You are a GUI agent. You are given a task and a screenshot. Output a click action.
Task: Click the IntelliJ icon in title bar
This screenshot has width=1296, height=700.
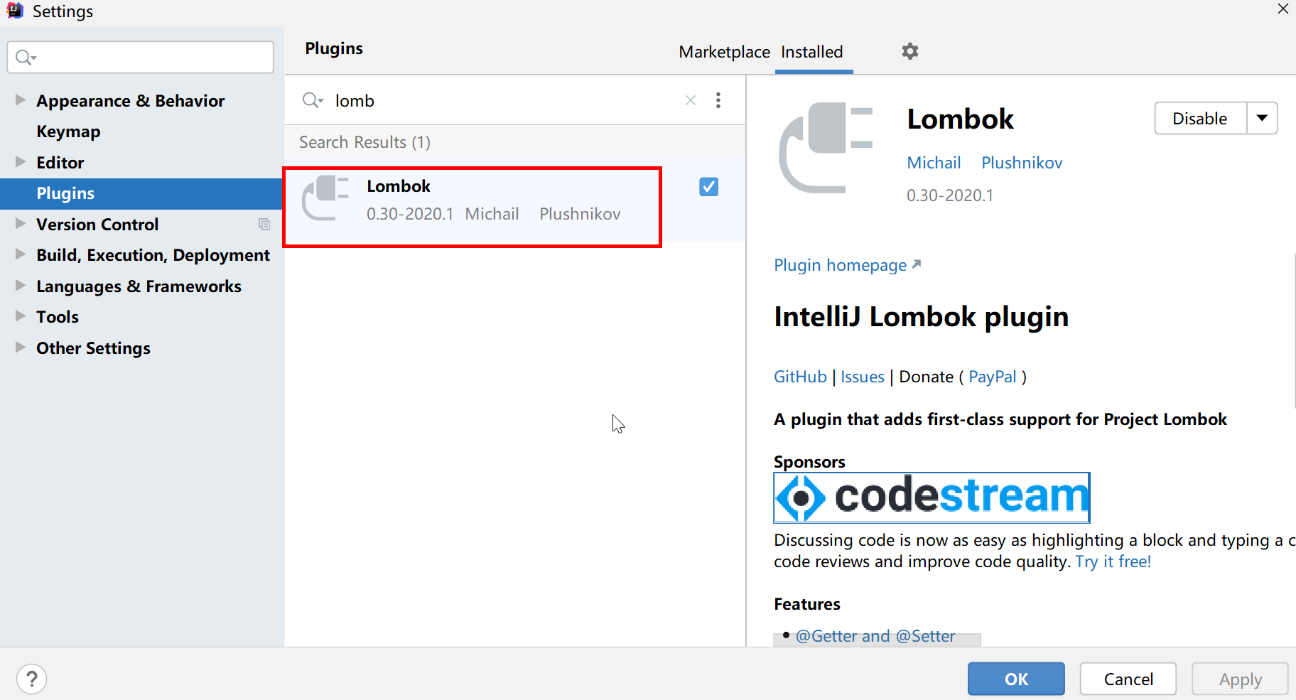click(x=15, y=11)
